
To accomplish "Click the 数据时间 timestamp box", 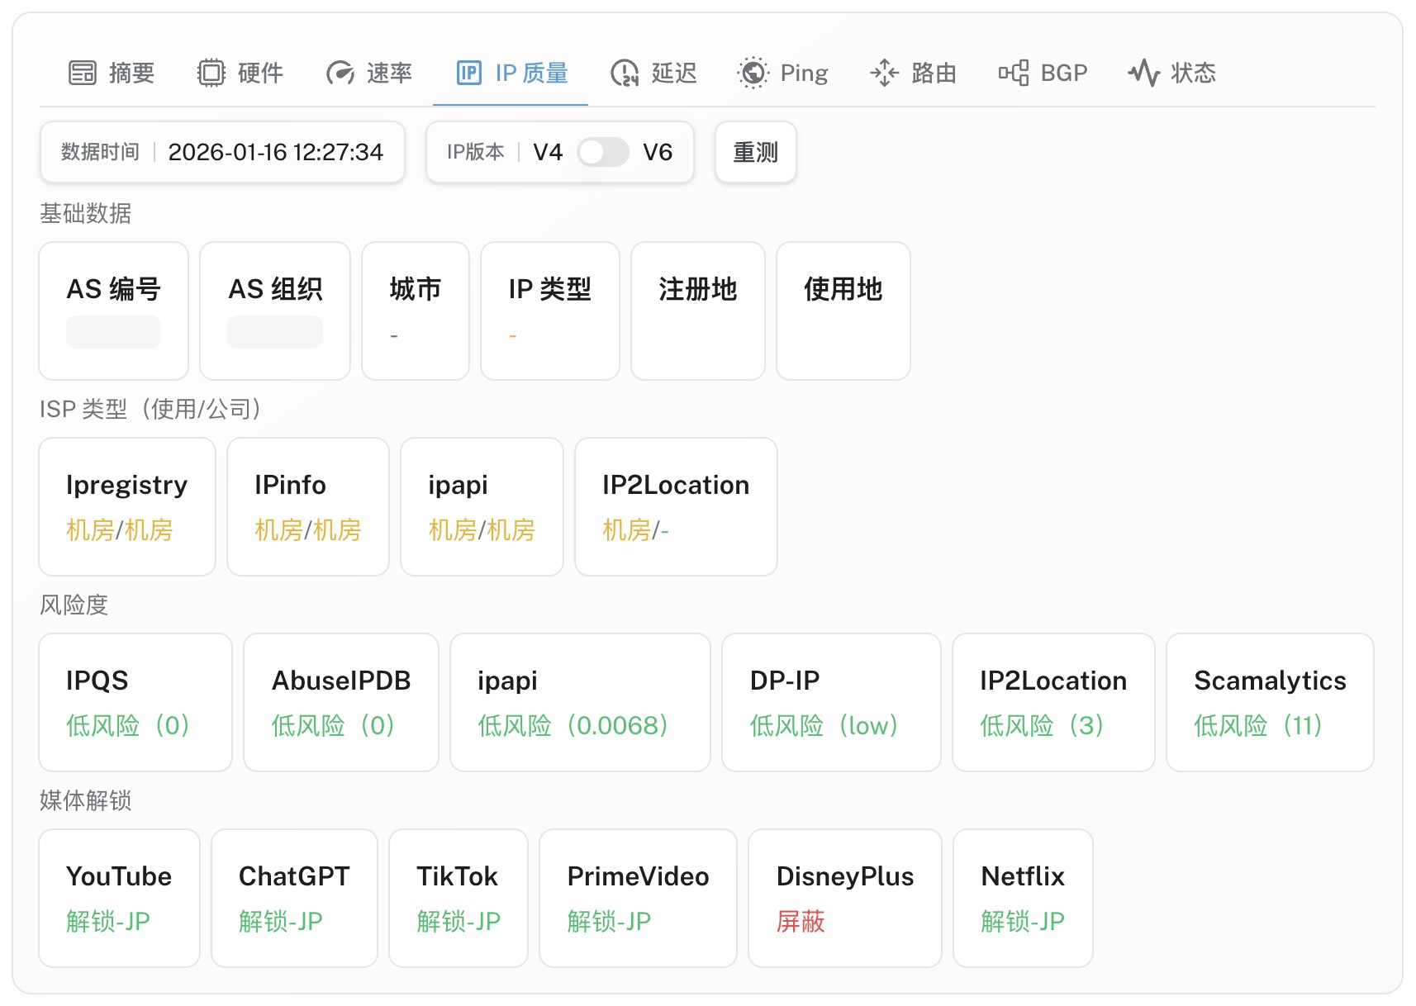I will (x=222, y=153).
